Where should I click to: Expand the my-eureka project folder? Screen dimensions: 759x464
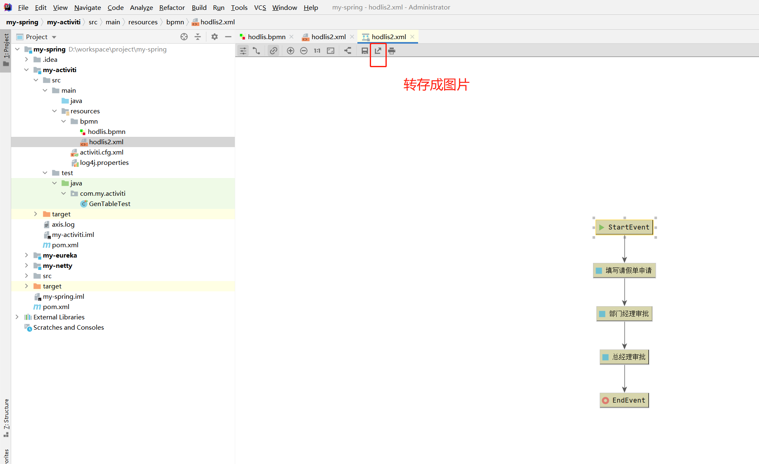(26, 255)
